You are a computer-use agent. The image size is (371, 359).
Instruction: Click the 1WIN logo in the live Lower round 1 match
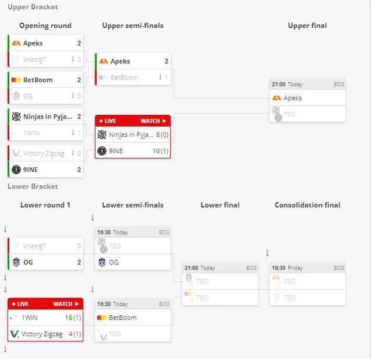(15, 318)
